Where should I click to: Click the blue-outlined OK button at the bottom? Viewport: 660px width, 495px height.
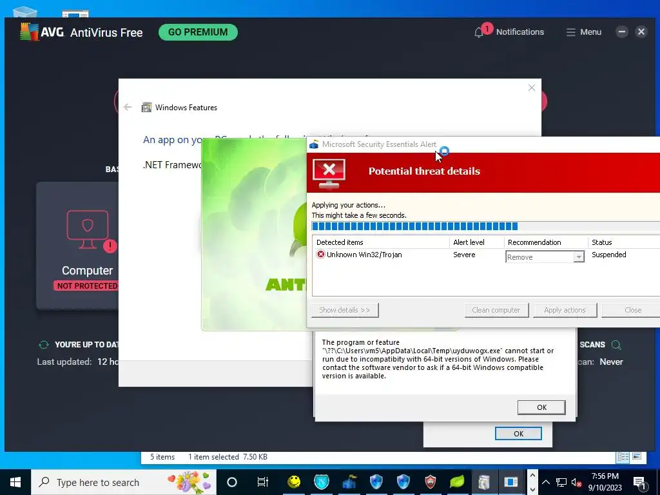point(518,434)
